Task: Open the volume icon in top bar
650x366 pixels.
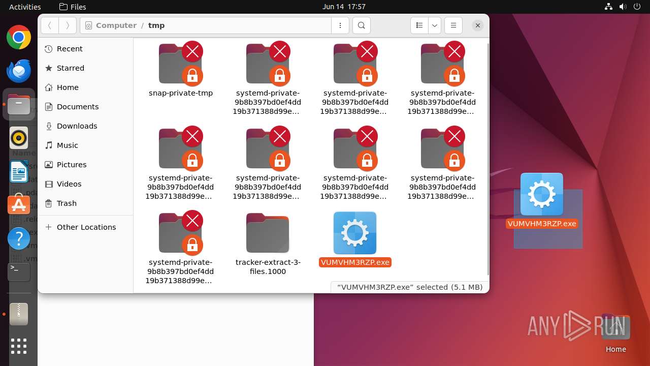Action: [623, 7]
